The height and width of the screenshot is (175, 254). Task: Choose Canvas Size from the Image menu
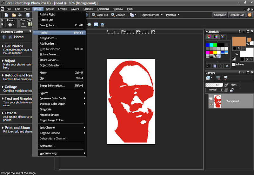coord(48,38)
